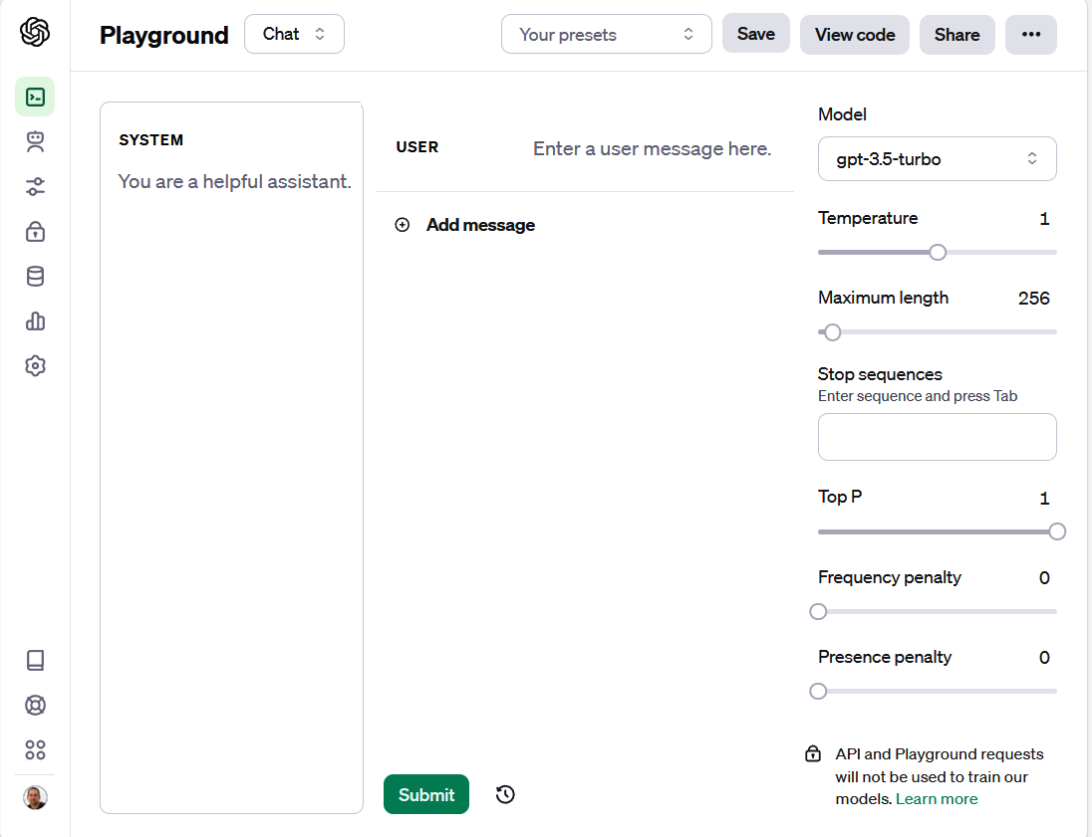Click the OpenAI logo icon
Image resolution: width=1092 pixels, height=837 pixels.
(35, 32)
